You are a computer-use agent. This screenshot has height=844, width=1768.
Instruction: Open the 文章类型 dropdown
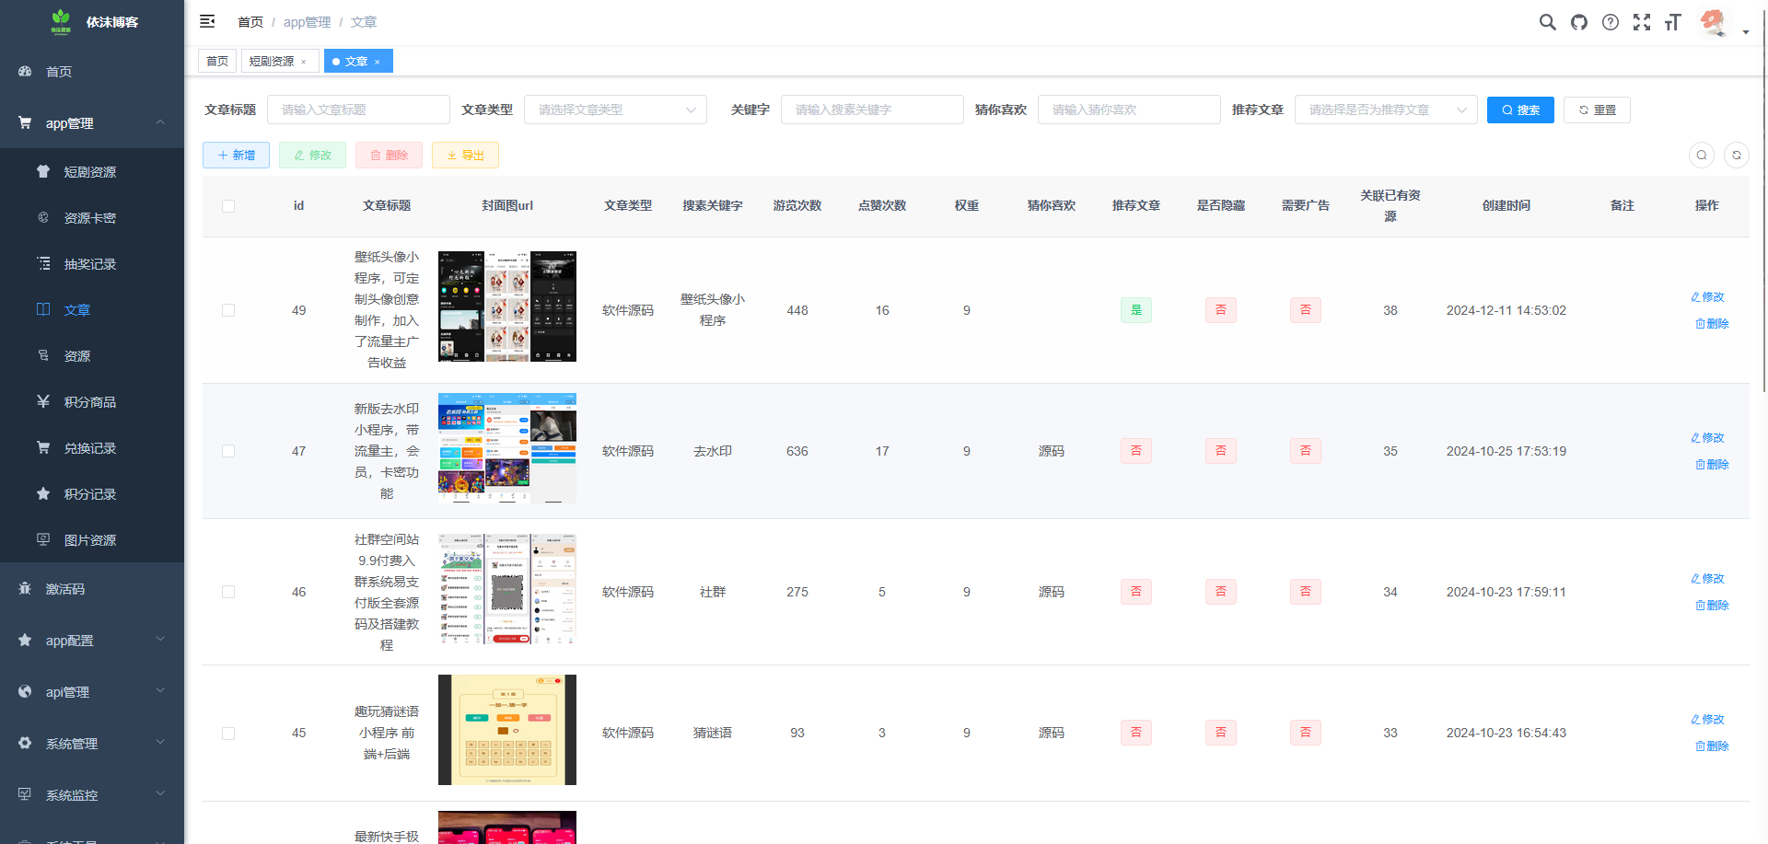click(x=615, y=110)
